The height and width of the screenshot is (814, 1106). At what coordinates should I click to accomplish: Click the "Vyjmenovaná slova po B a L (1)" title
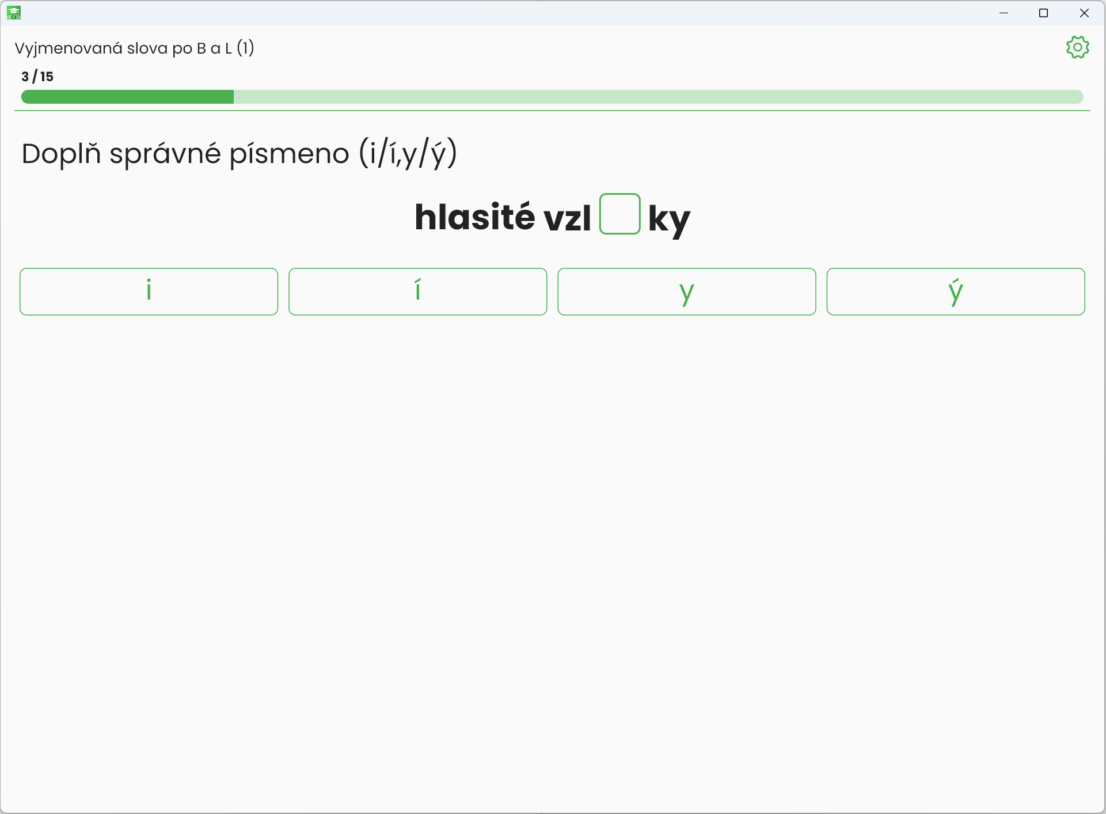[134, 48]
